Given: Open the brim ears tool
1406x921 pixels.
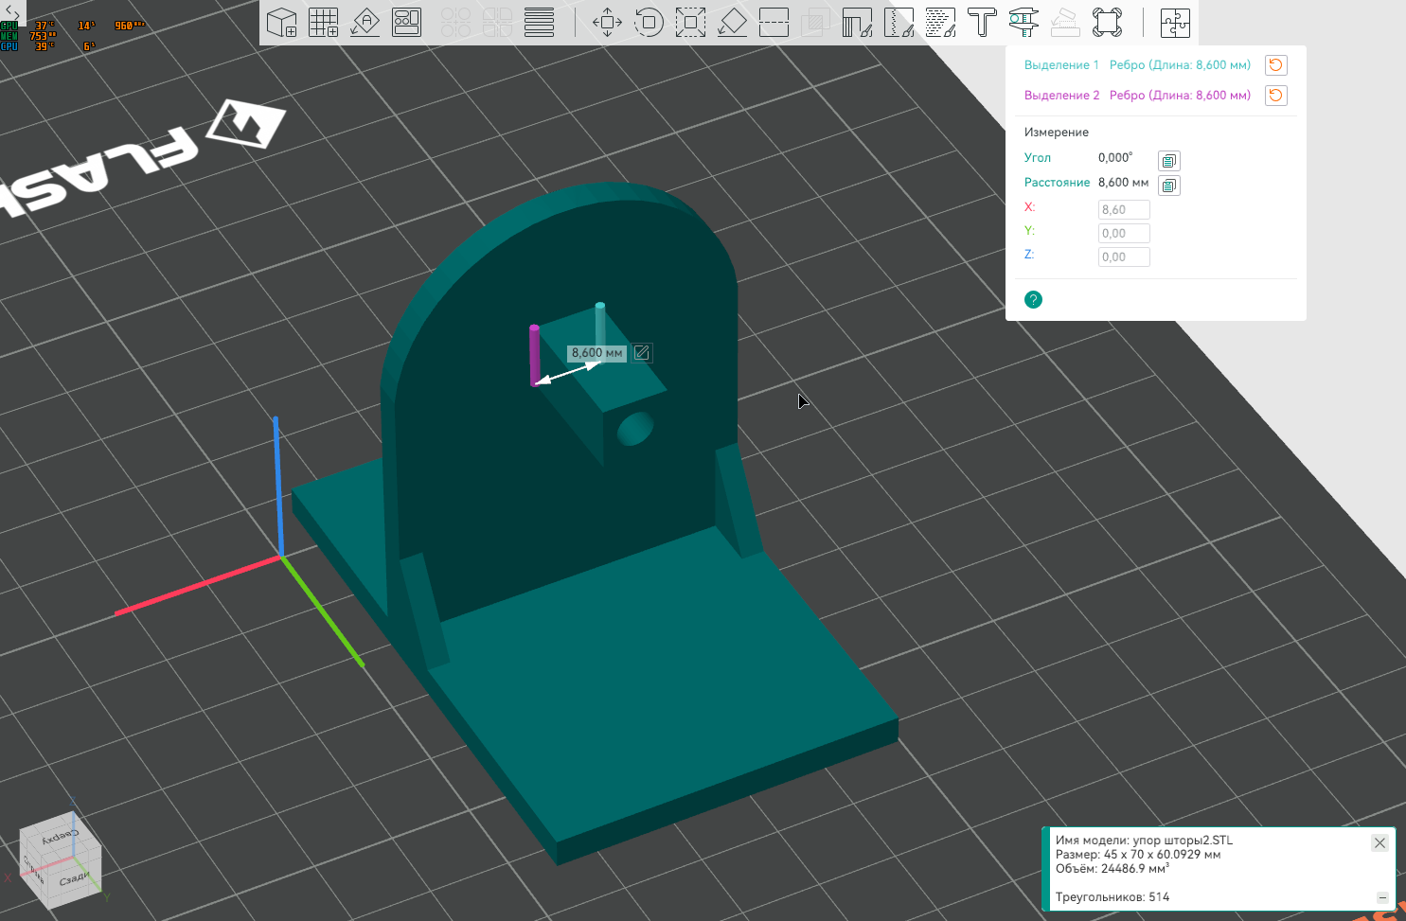Looking at the screenshot, I should click(x=1107, y=23).
